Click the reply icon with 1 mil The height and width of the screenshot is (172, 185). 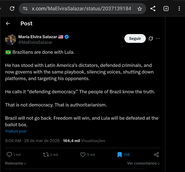click(x=9, y=155)
